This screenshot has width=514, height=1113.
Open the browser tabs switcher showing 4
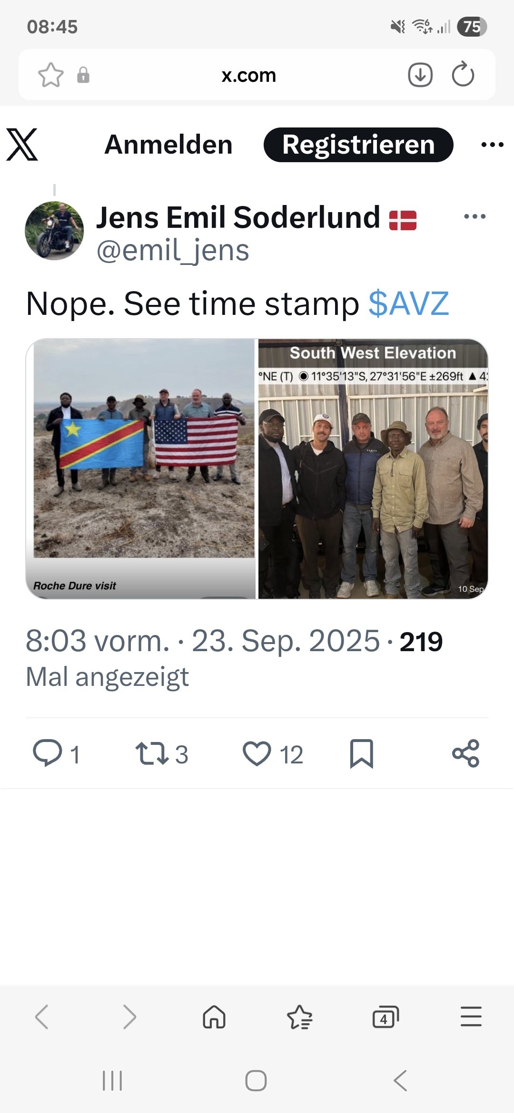(x=385, y=1017)
